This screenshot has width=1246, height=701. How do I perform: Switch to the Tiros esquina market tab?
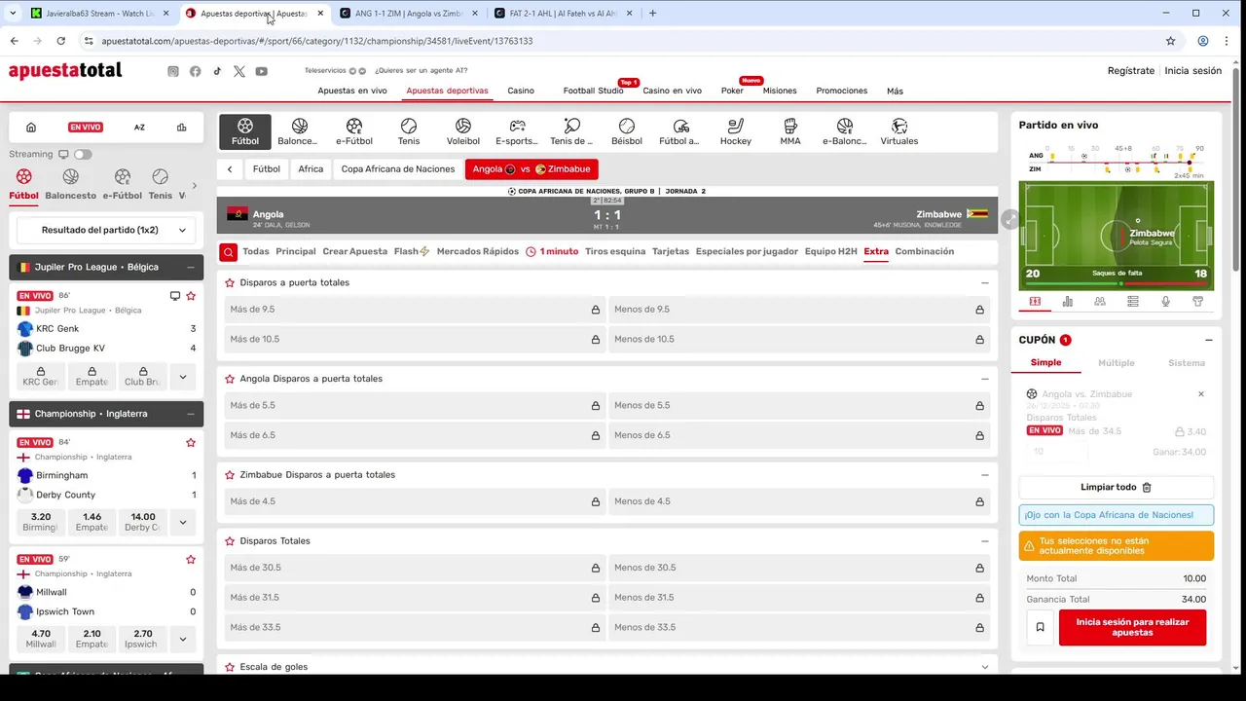click(x=615, y=251)
